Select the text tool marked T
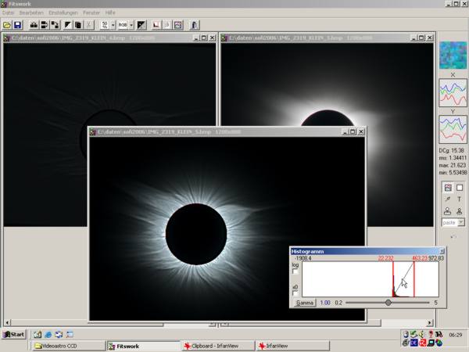The width and height of the screenshot is (469, 352). pyautogui.click(x=460, y=199)
